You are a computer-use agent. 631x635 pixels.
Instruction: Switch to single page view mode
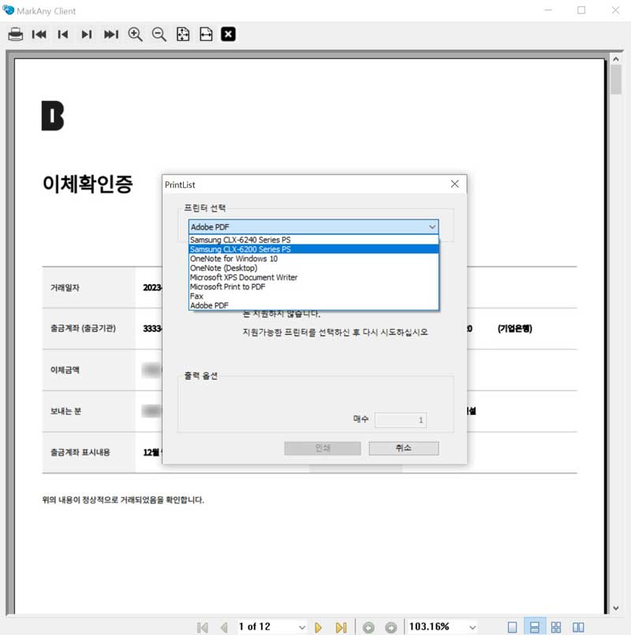point(513,626)
